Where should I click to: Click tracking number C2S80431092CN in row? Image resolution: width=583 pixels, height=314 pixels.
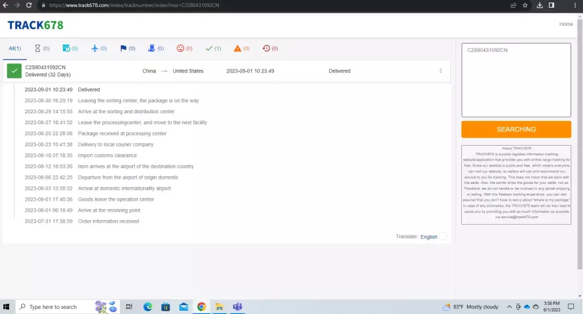click(x=45, y=67)
